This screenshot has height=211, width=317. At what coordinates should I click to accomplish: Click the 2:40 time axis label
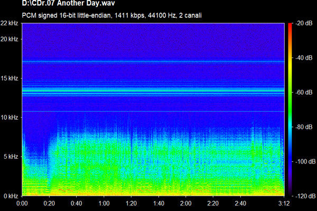(x=240, y=203)
